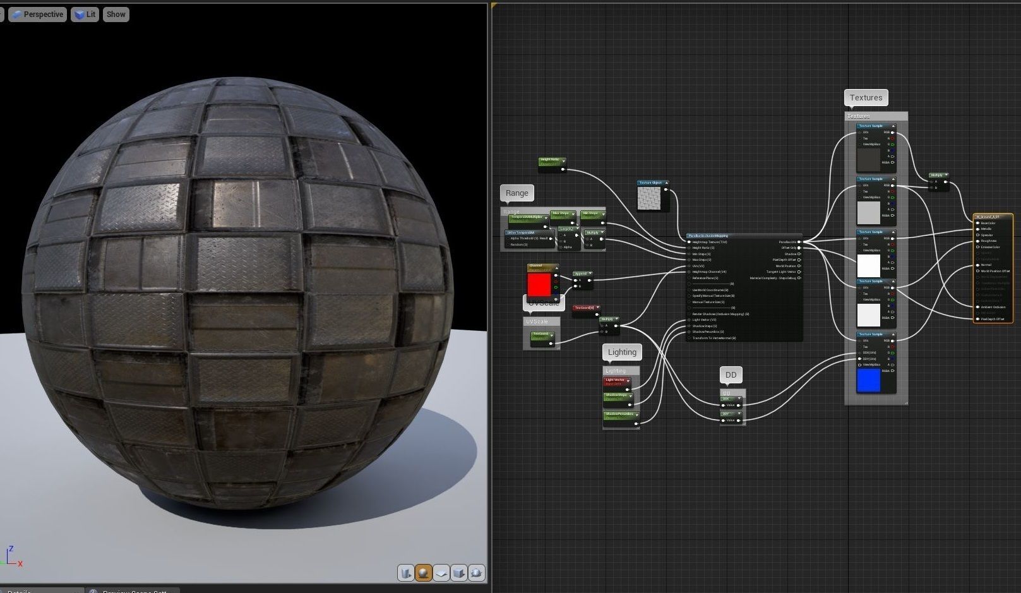
Task: Select the Max Steps parameter node
Action: pos(563,217)
